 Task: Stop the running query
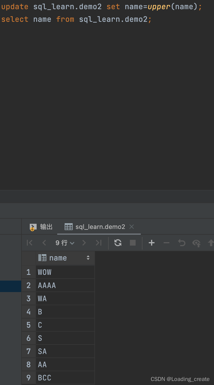click(x=133, y=243)
